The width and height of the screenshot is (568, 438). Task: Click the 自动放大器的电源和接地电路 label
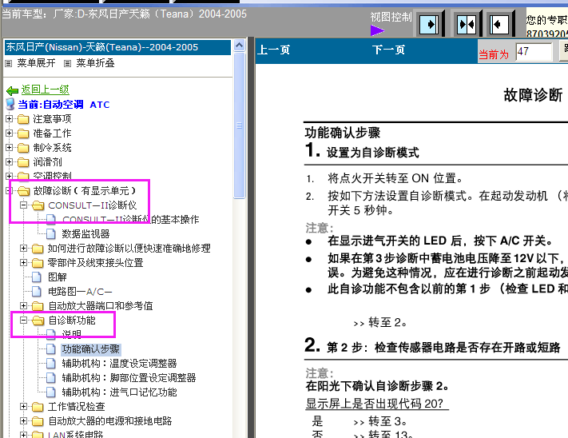pyautogui.click(x=109, y=421)
